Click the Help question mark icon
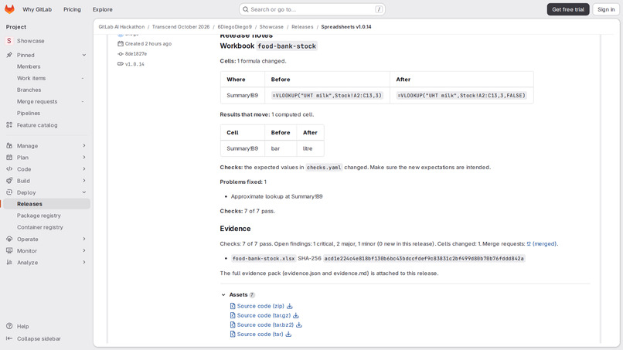 (x=9, y=326)
